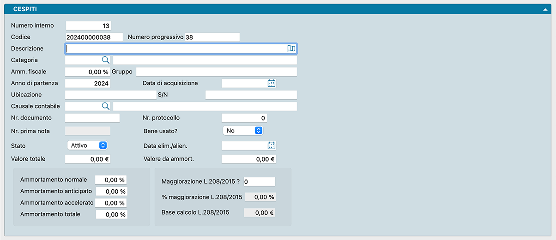This screenshot has width=556, height=240.
Task: Open the Data elim./alien. calendar picker
Action: coord(272,145)
